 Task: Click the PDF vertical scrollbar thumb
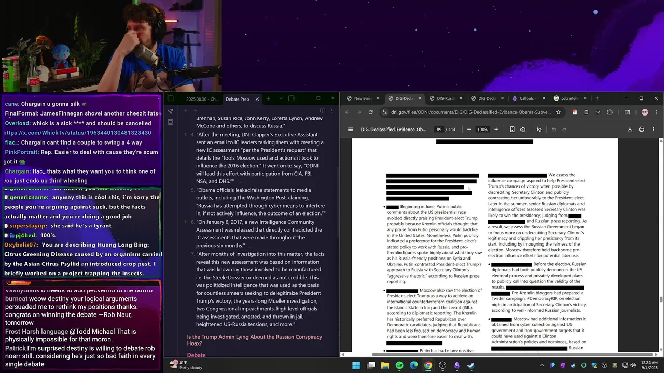point(661,299)
